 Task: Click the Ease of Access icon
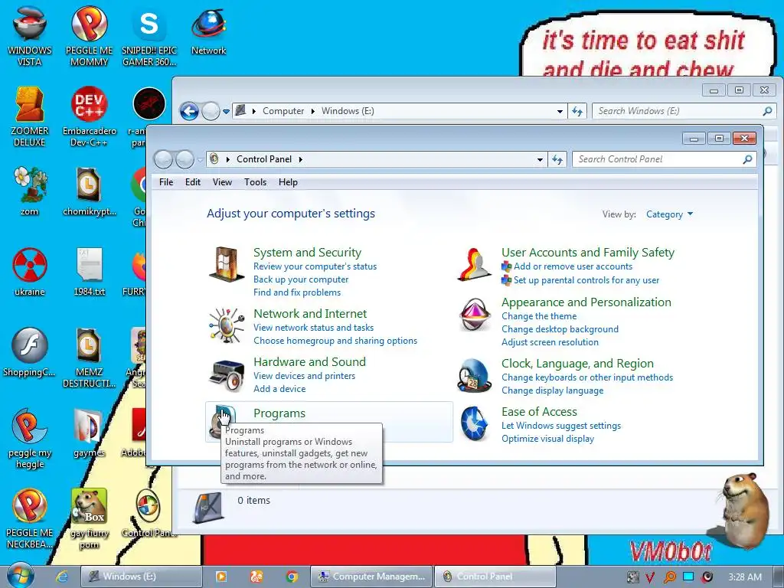(475, 424)
